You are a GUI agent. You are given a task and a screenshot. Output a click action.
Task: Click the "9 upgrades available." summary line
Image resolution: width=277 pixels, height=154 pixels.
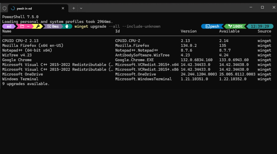coord(26,84)
